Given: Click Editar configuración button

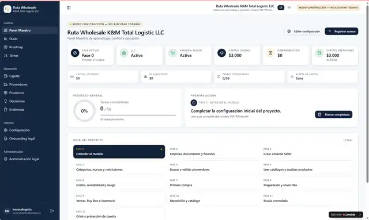Looking at the screenshot, I should 304,31.
